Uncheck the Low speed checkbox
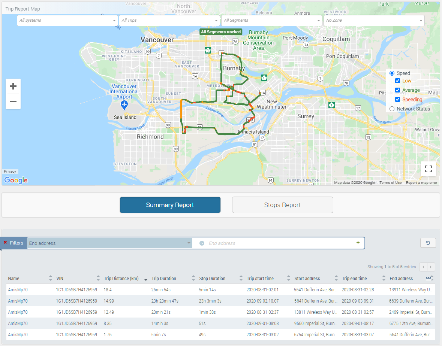The image size is (442, 346). [398, 81]
